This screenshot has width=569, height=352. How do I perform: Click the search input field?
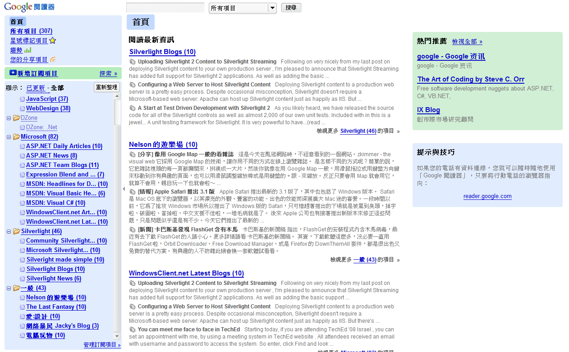click(x=165, y=8)
